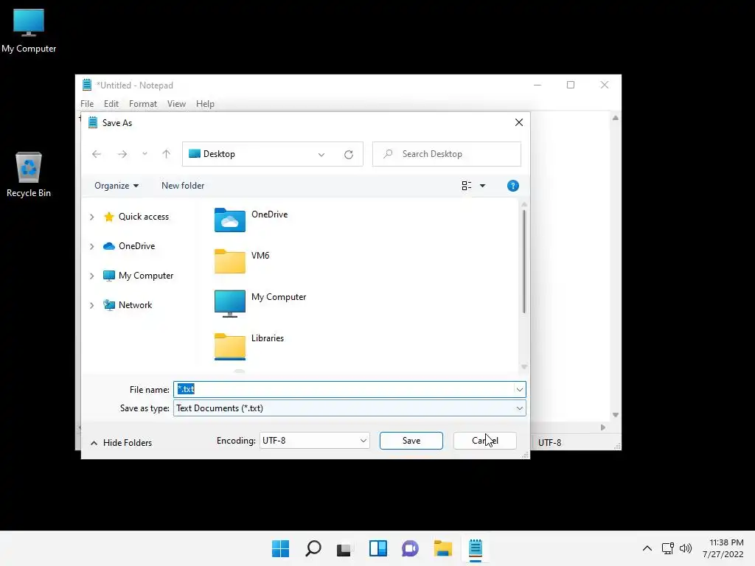755x566 pixels.
Task: Open the Organize menu
Action: point(116,186)
